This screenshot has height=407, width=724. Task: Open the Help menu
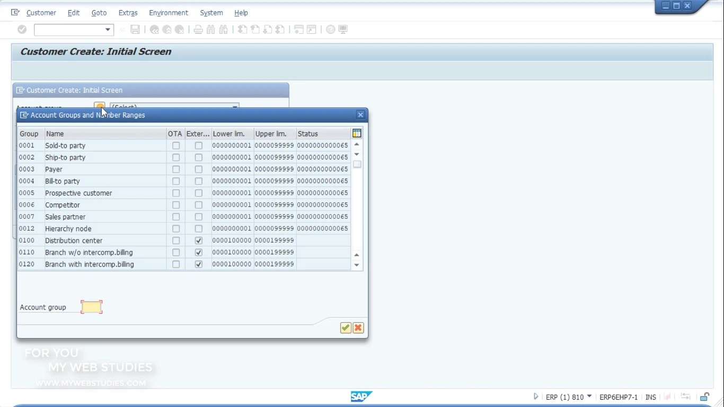[241, 13]
